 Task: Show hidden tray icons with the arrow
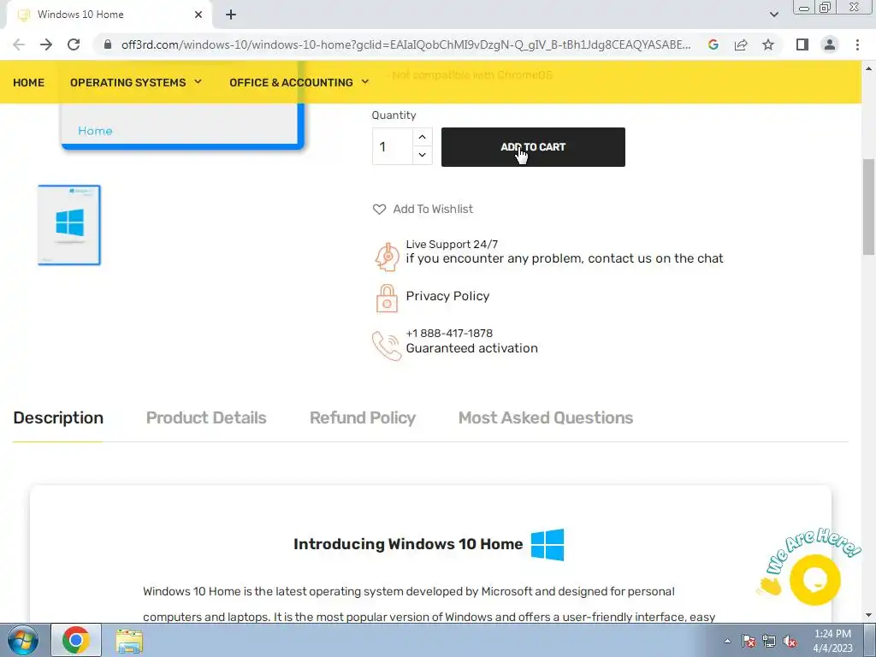(727, 641)
